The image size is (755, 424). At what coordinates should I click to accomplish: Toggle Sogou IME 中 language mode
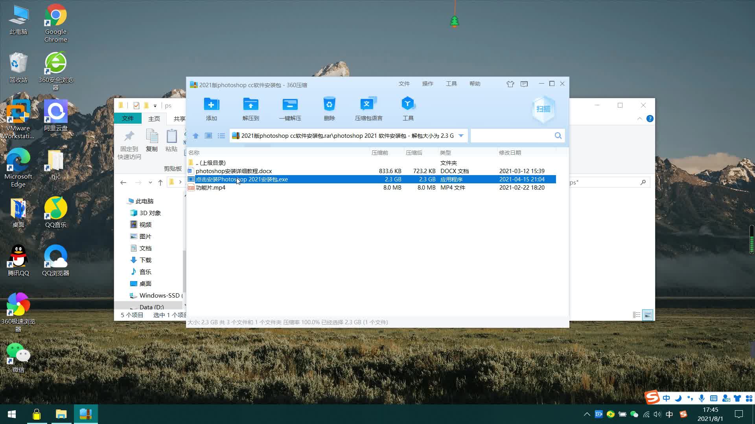click(x=666, y=398)
